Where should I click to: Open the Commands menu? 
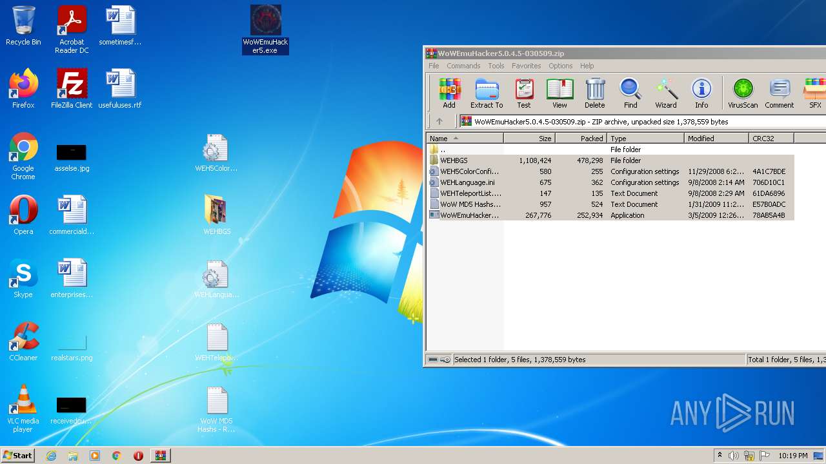[463, 66]
